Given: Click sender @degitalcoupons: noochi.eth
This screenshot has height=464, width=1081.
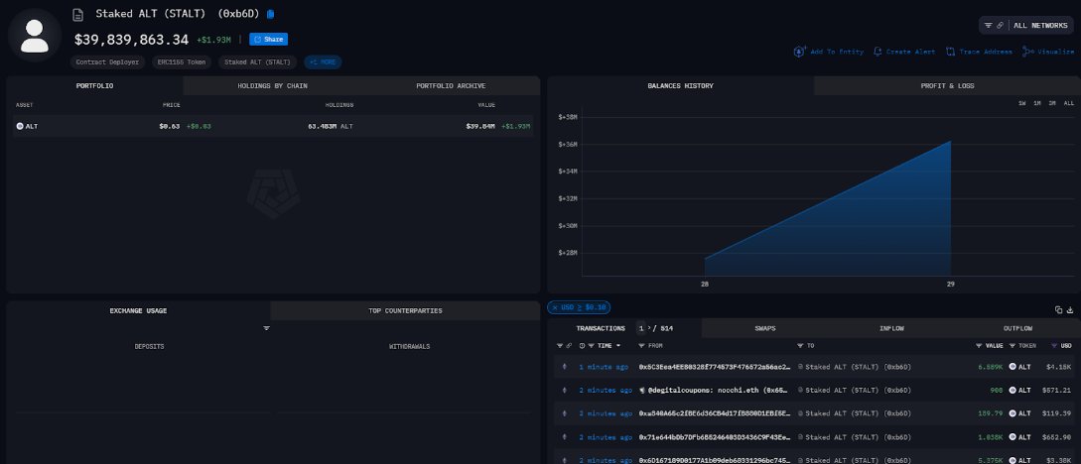Looking at the screenshot, I should (x=719, y=391).
